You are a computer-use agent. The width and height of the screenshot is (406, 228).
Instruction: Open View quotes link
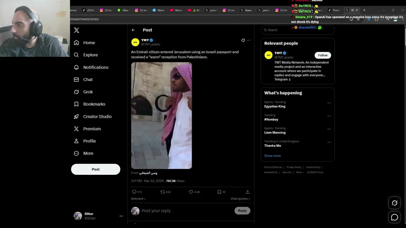tap(240, 199)
